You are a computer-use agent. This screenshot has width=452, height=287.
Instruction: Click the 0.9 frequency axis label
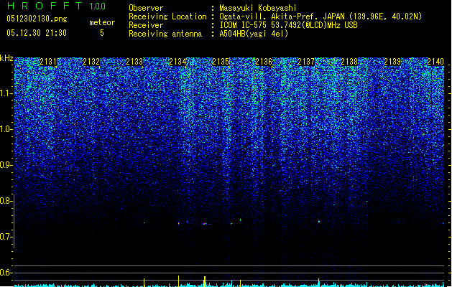6,165
